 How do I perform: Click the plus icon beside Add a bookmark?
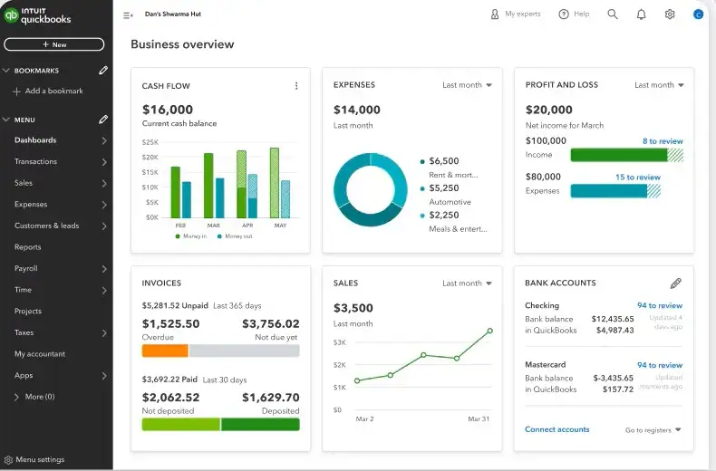point(17,91)
